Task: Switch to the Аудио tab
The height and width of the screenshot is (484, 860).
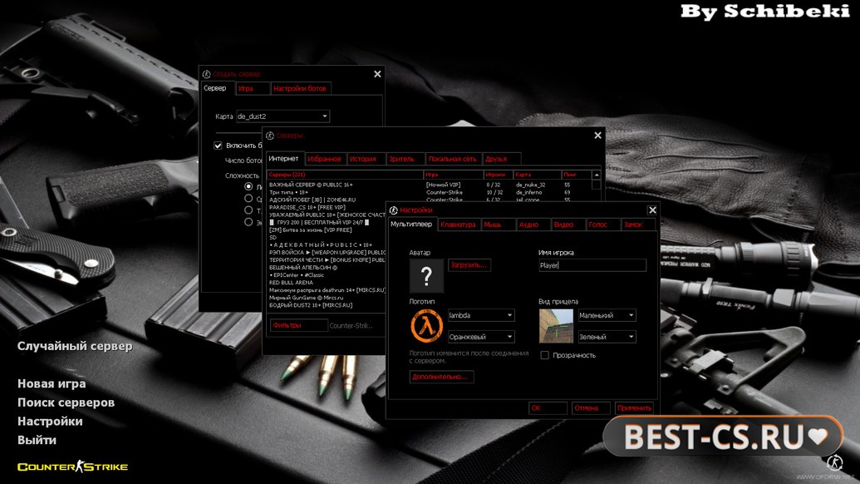Action: pos(533,225)
